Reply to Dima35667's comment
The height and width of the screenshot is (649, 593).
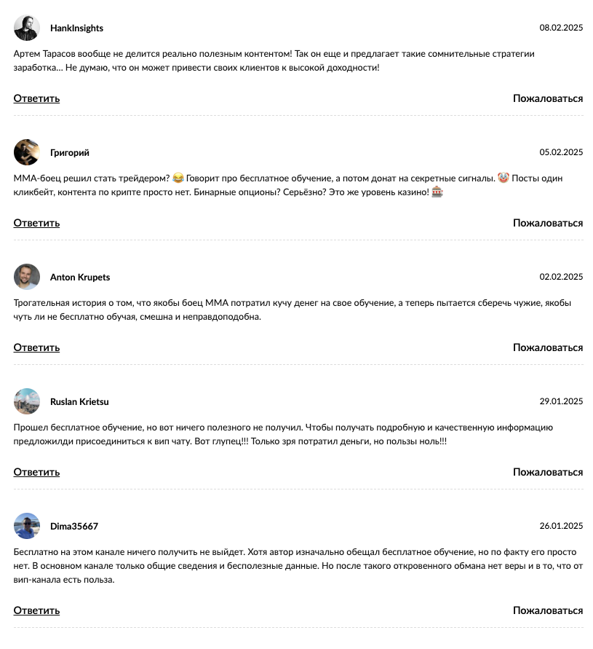click(36, 610)
